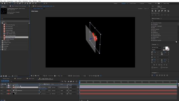The height and width of the screenshot is (101, 179).
Task: Click Align Bottom icon in Align panel
Action: 168,11
